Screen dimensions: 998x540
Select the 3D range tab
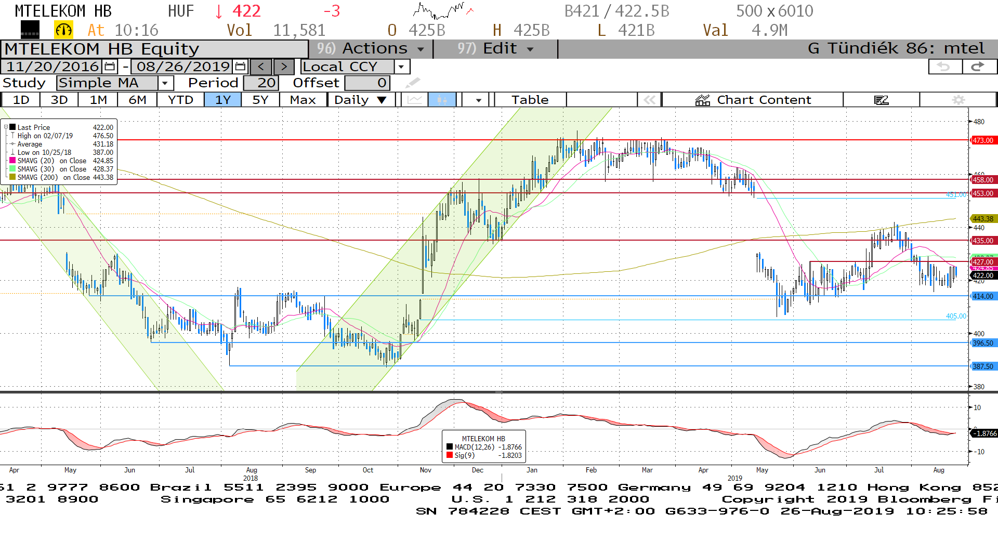click(59, 100)
